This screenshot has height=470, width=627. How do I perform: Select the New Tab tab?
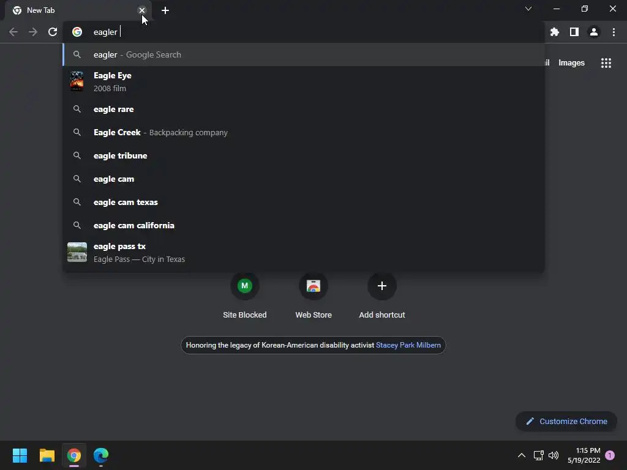point(78,10)
